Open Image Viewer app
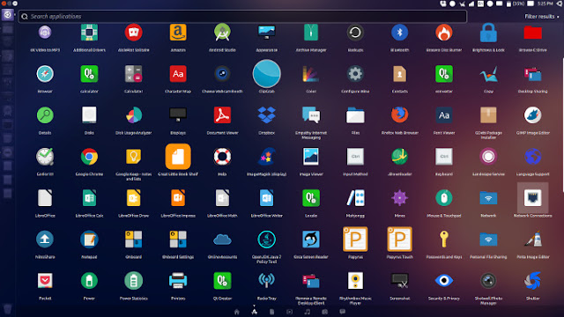 311,157
